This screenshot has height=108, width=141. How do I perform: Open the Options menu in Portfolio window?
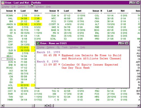click(x=21, y=7)
